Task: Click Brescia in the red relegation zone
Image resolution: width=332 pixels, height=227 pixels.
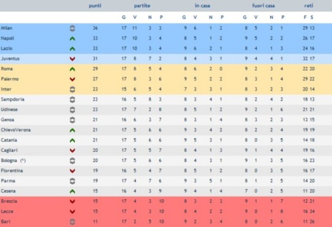Action: 9,201
